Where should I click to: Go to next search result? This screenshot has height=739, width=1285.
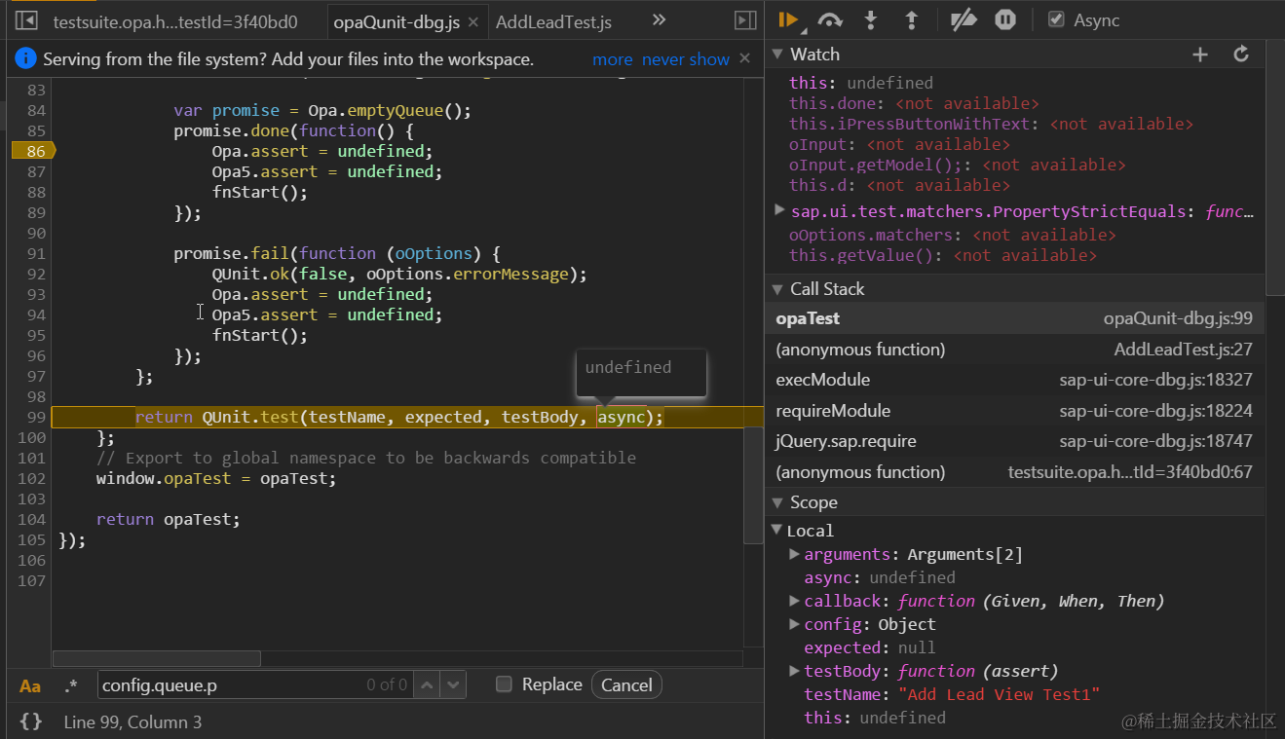click(x=453, y=685)
